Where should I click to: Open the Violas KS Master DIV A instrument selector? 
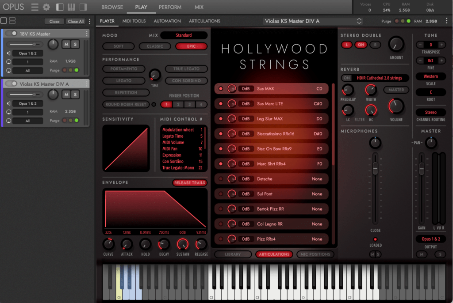pos(313,21)
